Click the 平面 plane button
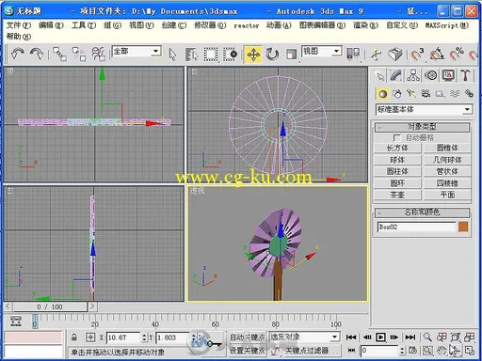482x361 pixels. [x=447, y=195]
